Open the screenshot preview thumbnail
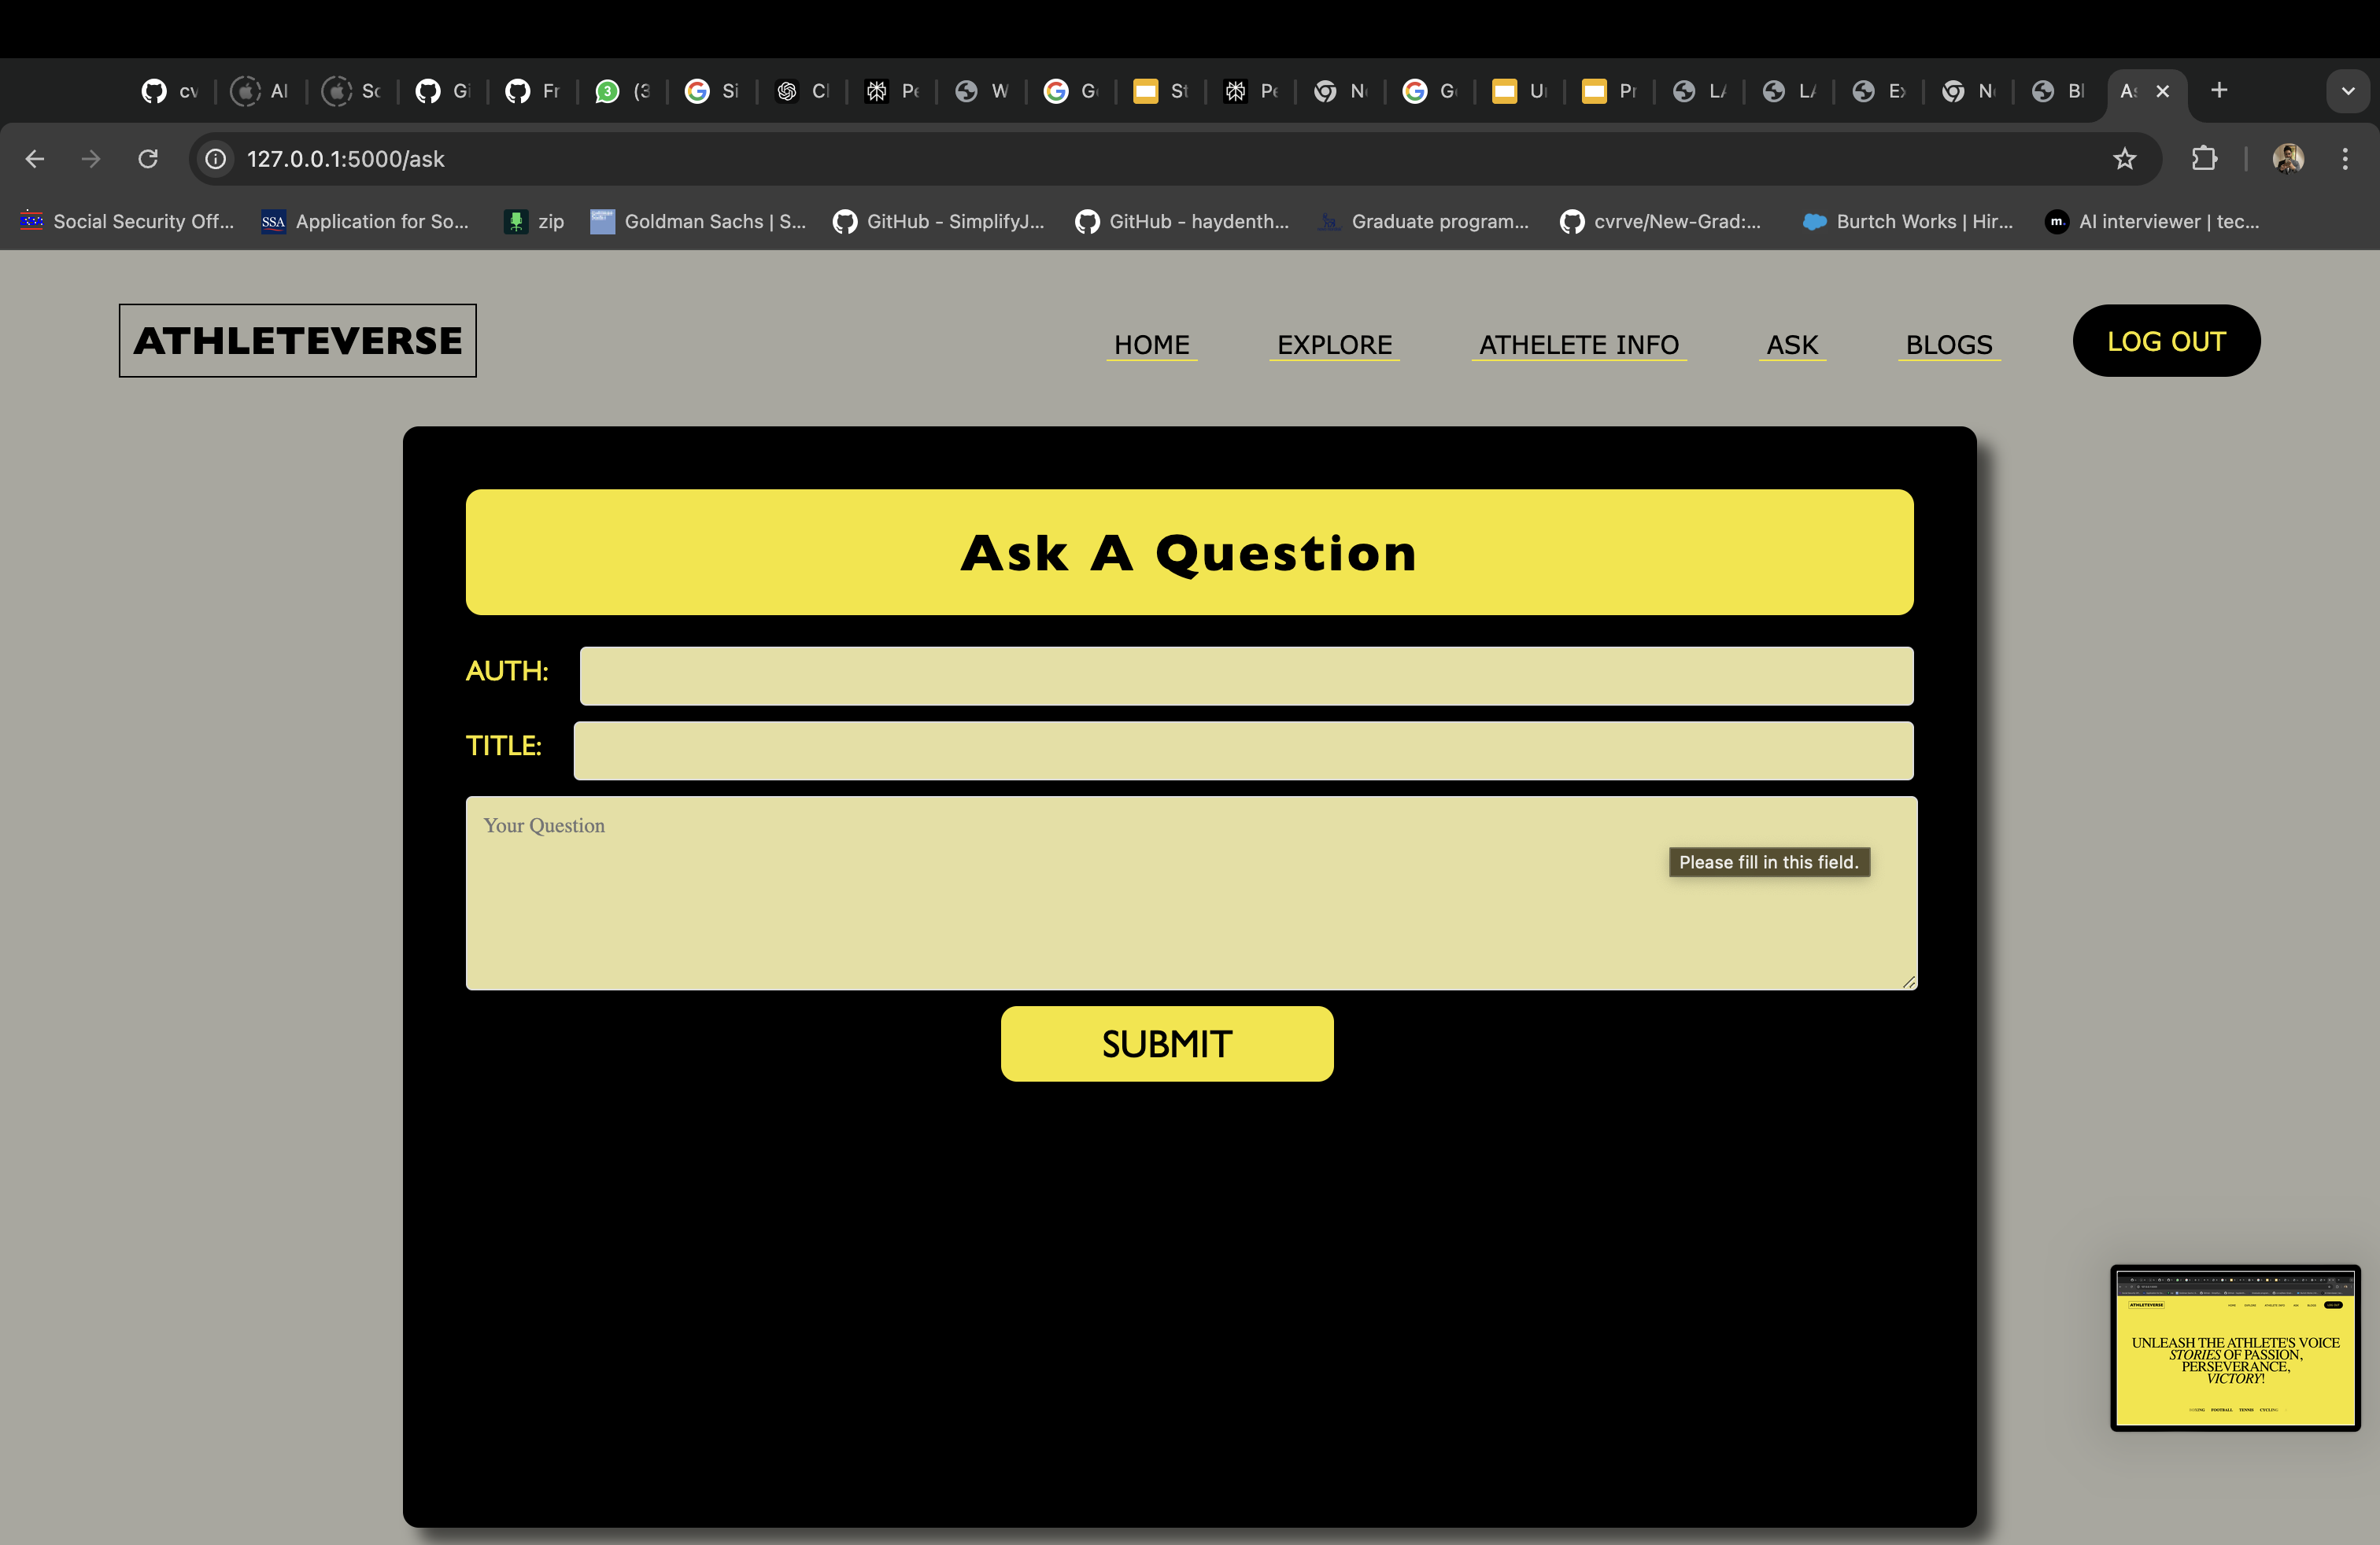The height and width of the screenshot is (1545, 2380). (x=2234, y=1348)
